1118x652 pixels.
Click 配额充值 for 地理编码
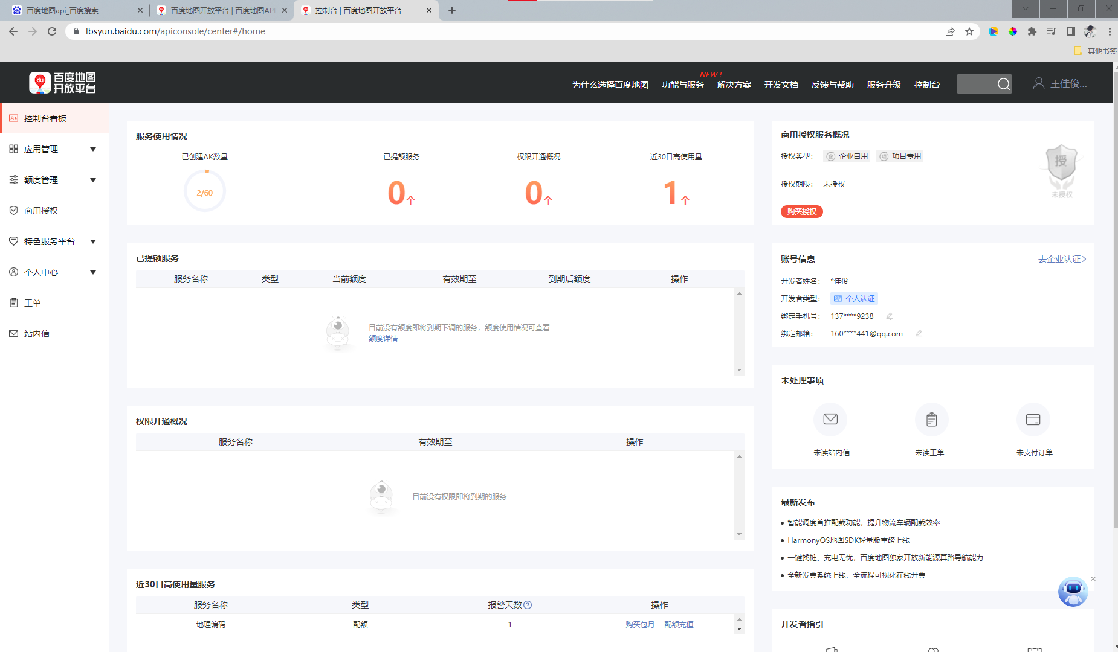[x=679, y=625]
